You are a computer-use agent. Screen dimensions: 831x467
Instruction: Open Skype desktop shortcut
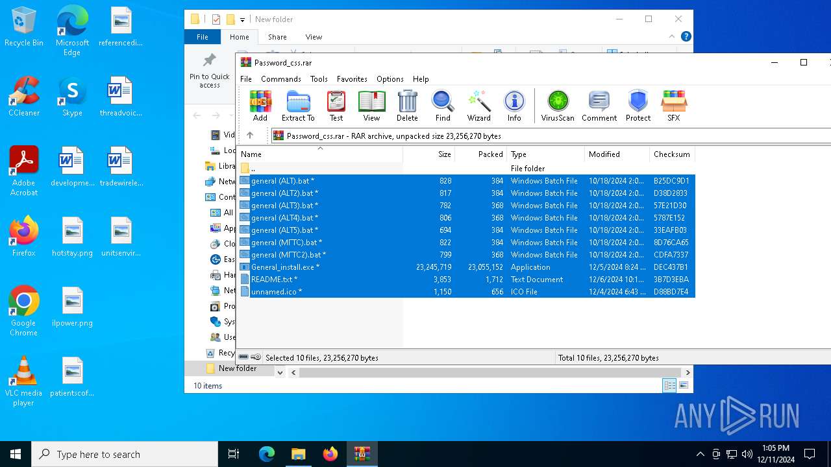pos(72,97)
